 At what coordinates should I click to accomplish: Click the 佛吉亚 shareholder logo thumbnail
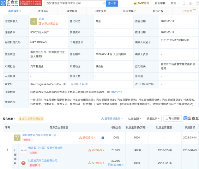point(17,138)
